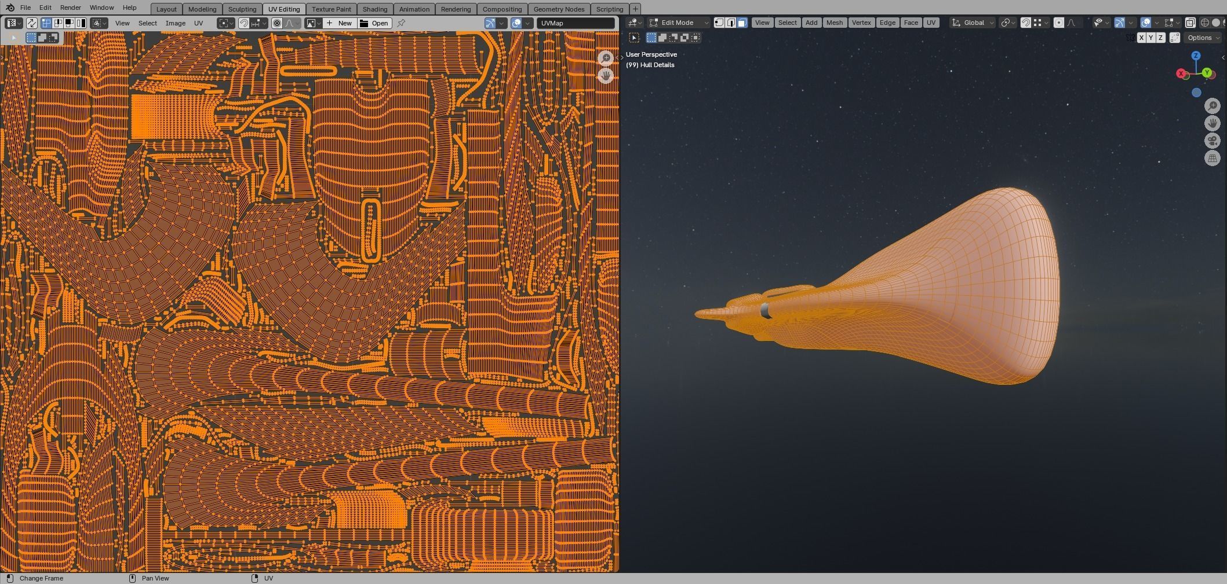
Task: Click the Z axis on navigation gizmo
Action: pos(1196,56)
